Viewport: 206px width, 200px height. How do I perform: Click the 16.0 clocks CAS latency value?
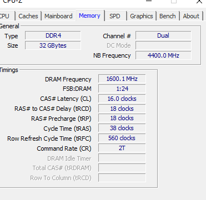click(x=122, y=99)
